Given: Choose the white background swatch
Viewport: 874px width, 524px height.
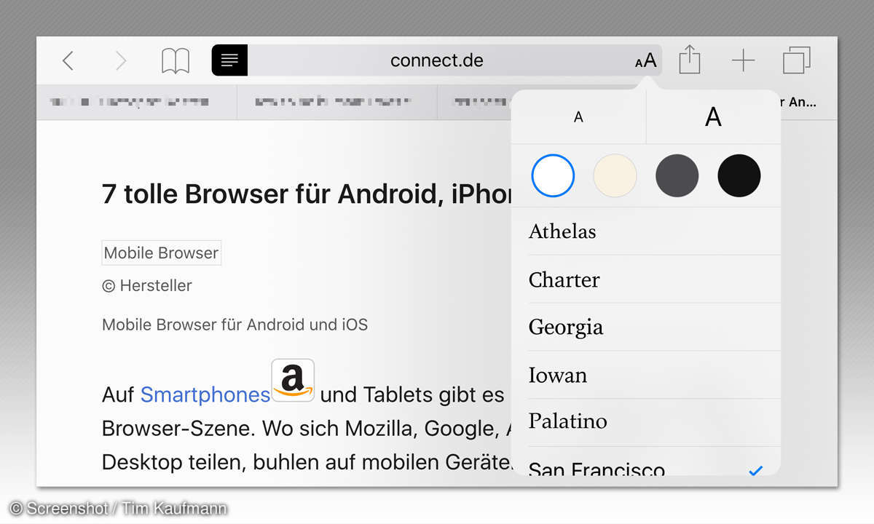Looking at the screenshot, I should (x=553, y=175).
